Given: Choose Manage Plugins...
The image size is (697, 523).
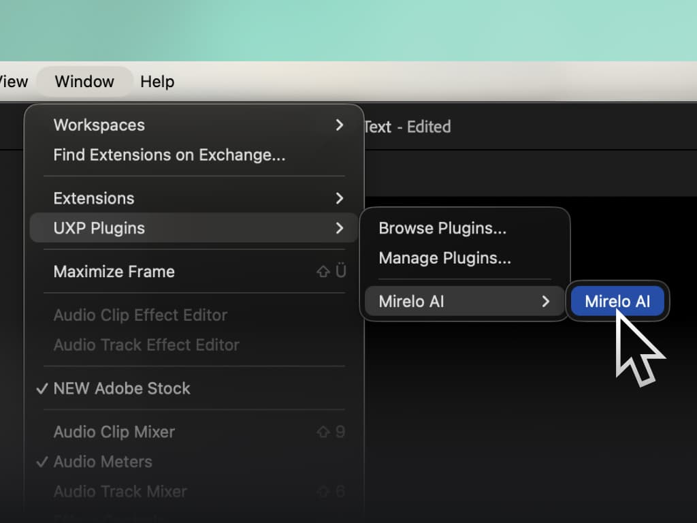Looking at the screenshot, I should 445,258.
